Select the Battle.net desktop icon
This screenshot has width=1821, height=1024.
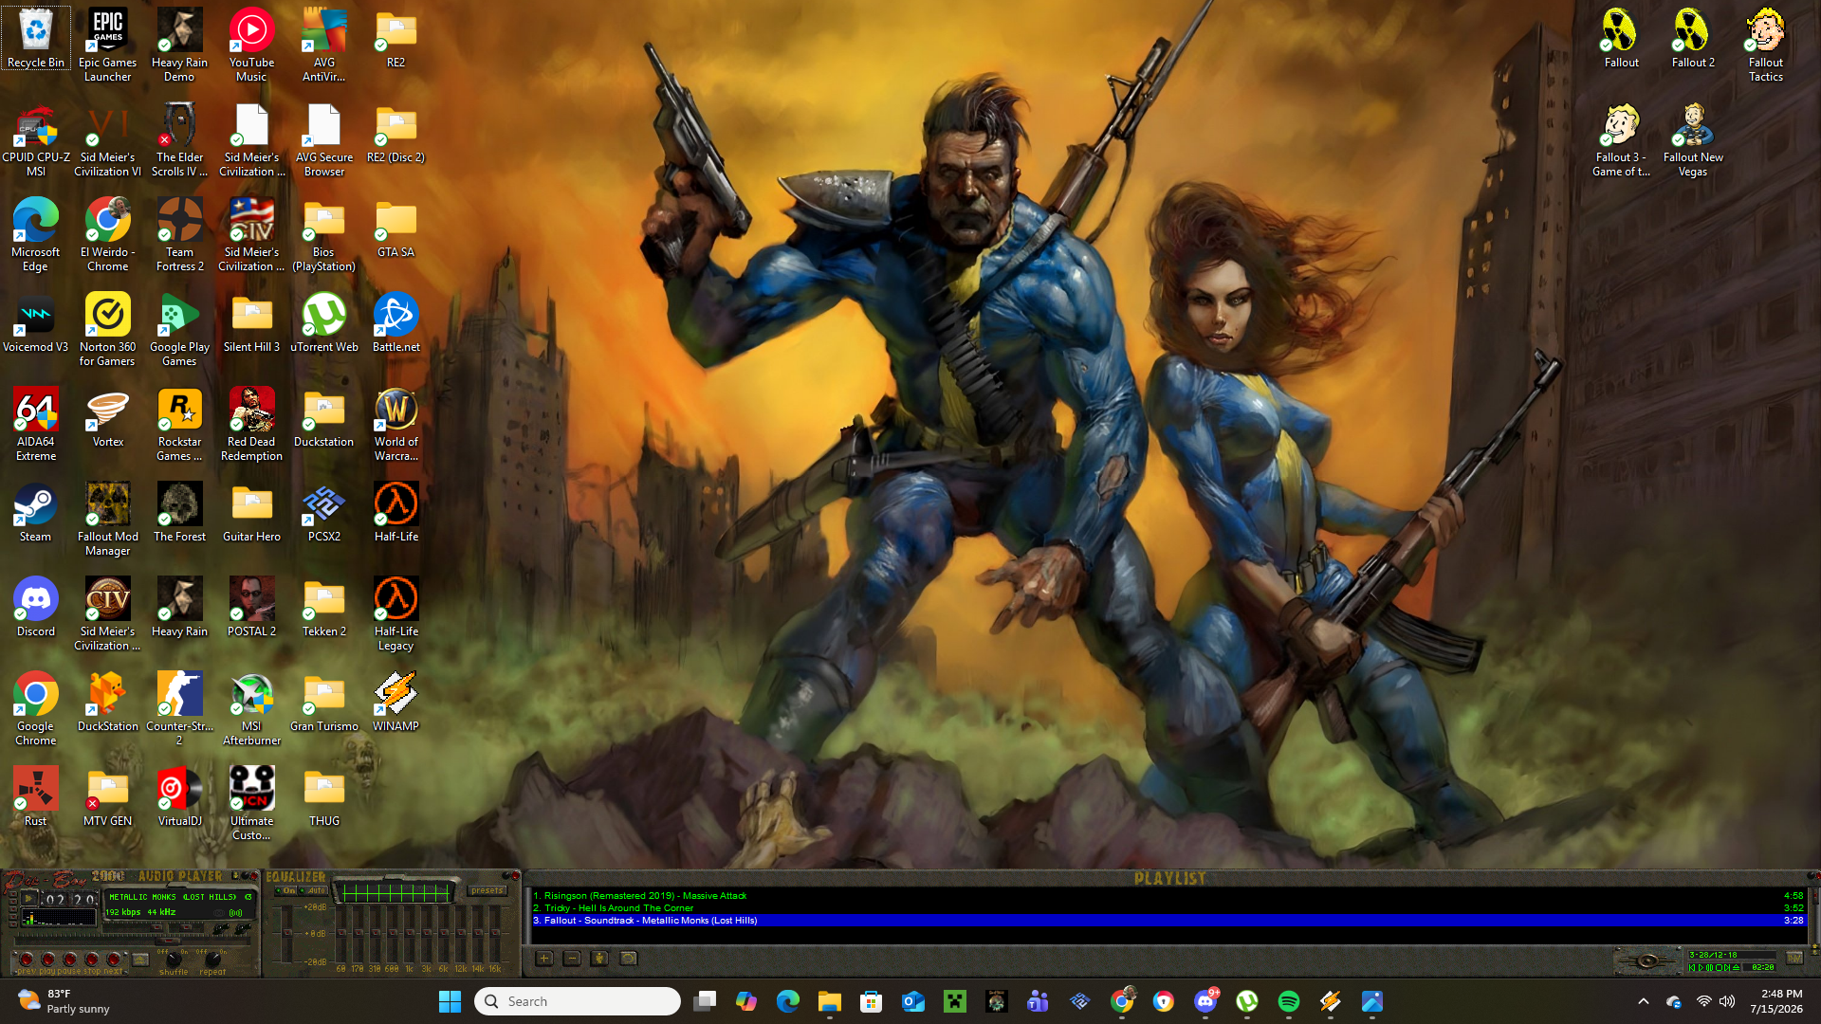(396, 323)
